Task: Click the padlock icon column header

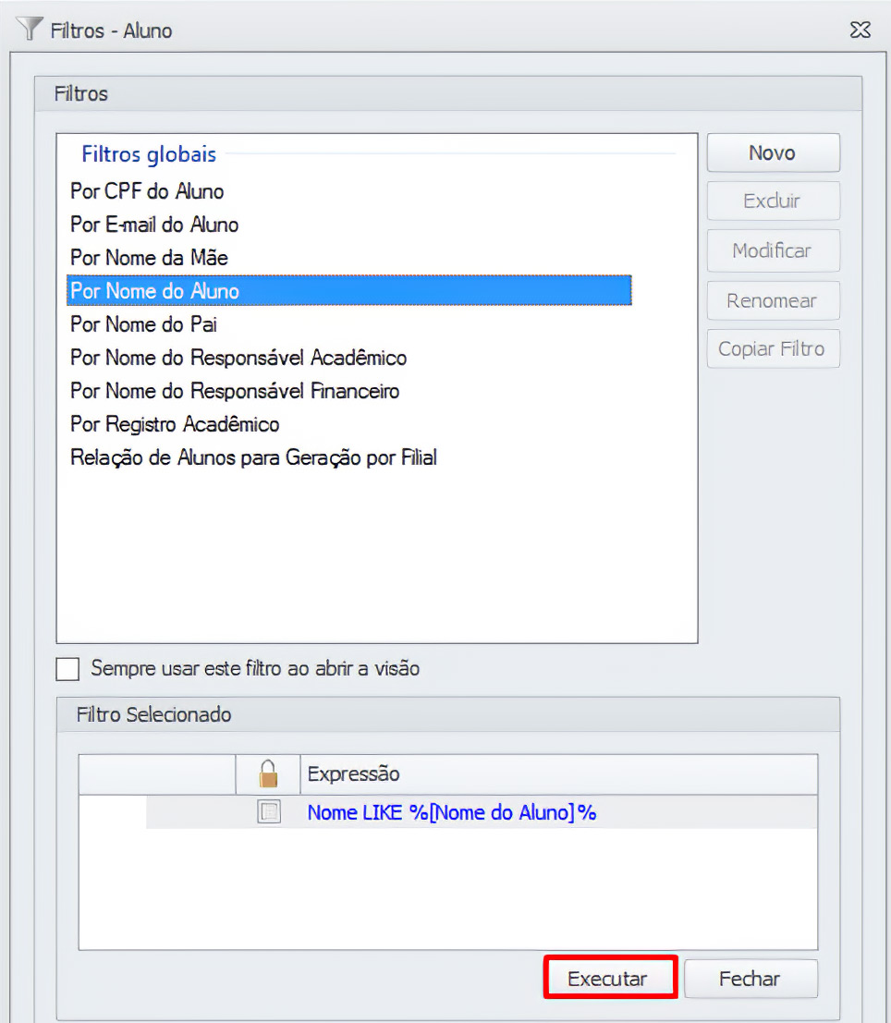Action: click(x=268, y=773)
